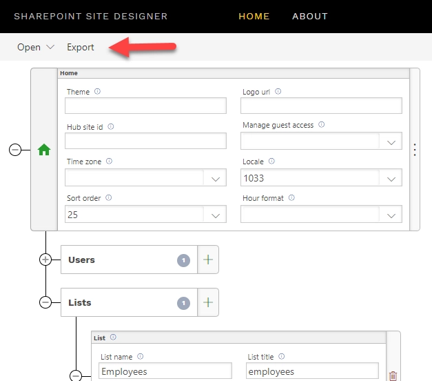The height and width of the screenshot is (381, 432).
Task: Go to the ABOUT navigation tab
Action: [310, 17]
